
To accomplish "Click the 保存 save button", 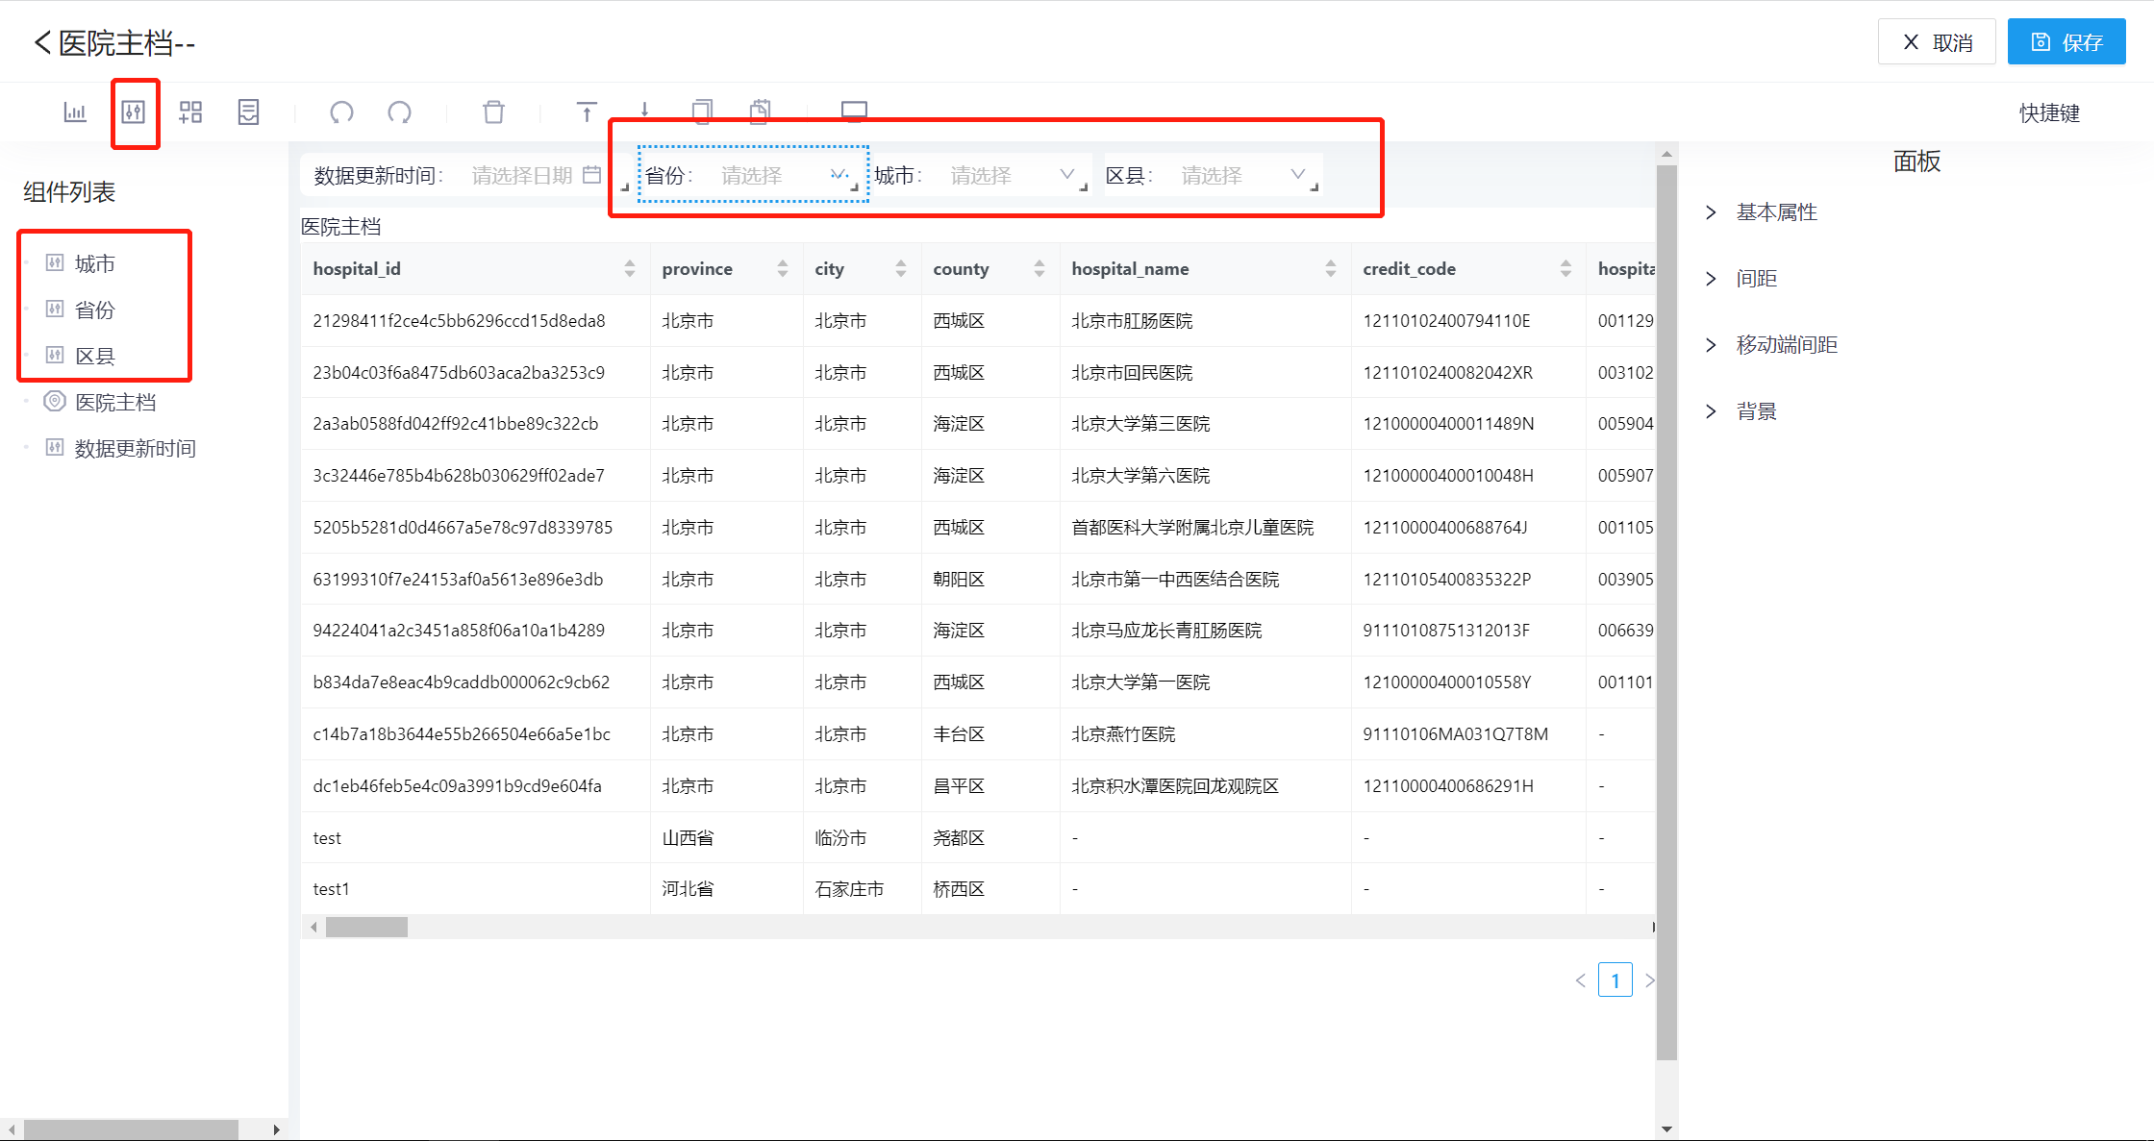I will coord(2066,41).
